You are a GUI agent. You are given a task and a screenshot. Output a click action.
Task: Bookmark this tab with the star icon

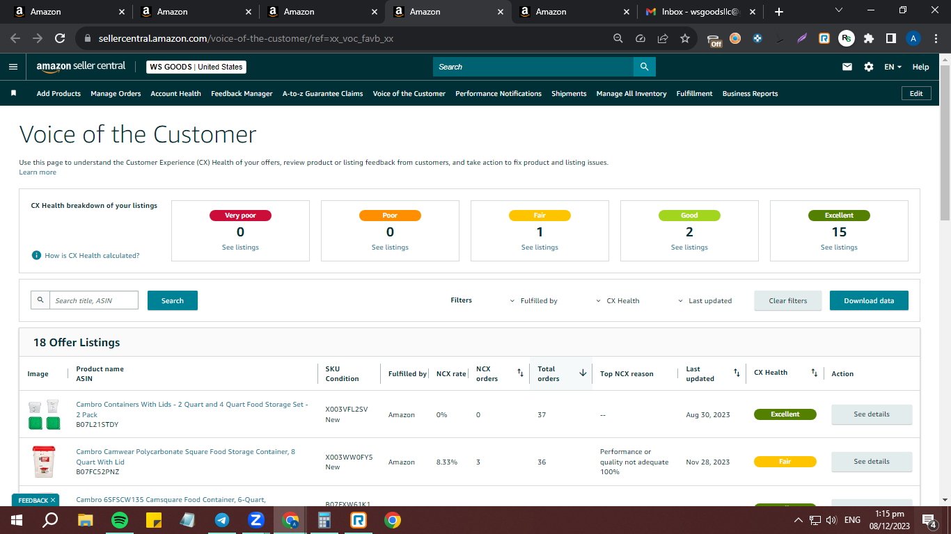click(x=685, y=38)
